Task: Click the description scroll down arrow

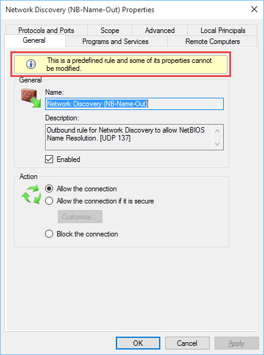Action: click(218, 144)
